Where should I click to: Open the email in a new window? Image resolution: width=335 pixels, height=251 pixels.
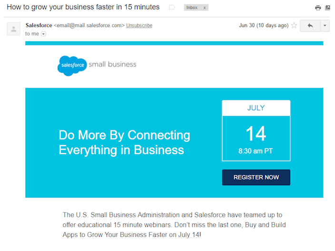(327, 8)
